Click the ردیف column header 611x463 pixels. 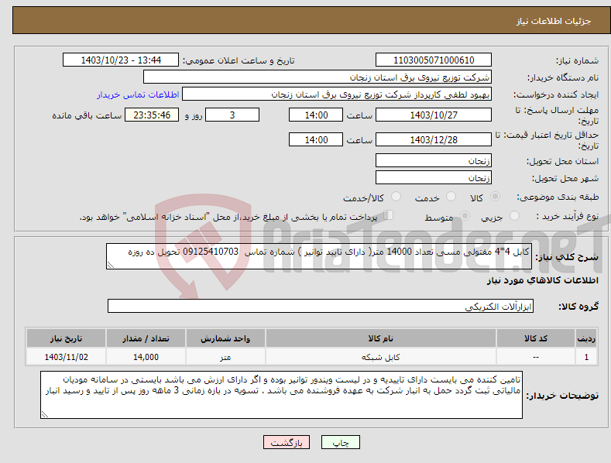586,338
